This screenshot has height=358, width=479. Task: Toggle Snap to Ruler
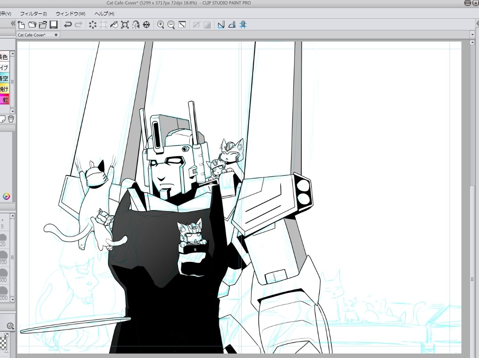[221, 25]
